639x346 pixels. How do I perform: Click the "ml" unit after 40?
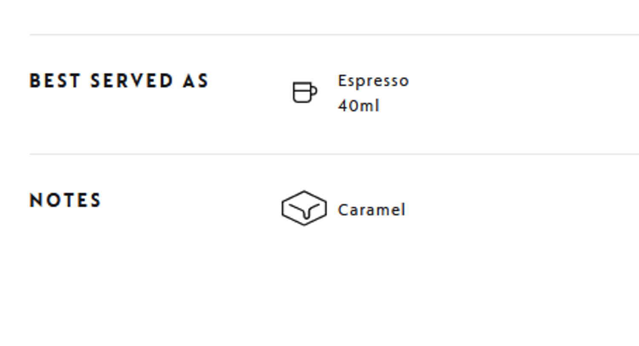pos(369,106)
